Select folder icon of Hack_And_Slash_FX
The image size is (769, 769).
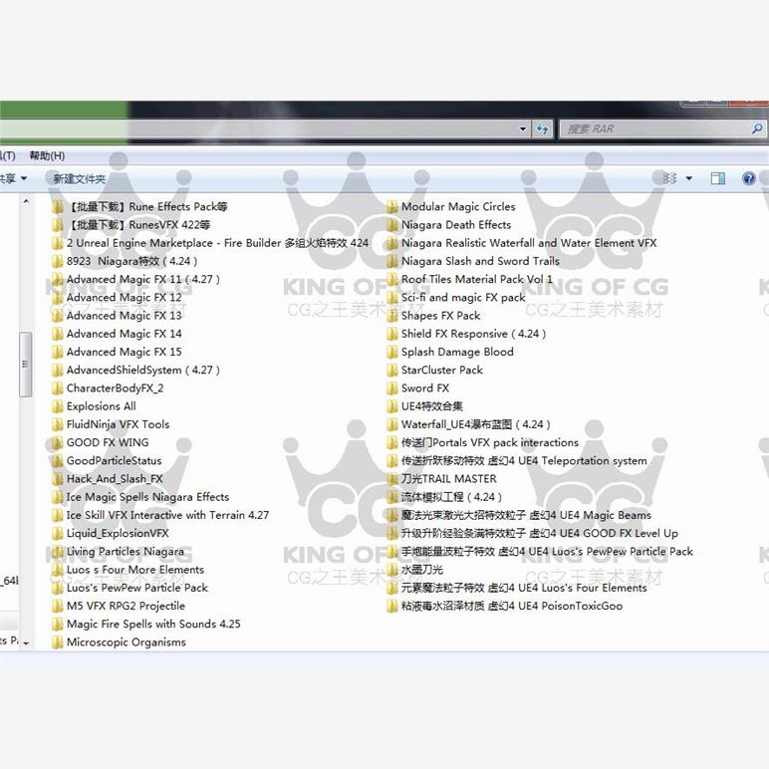tap(58, 479)
